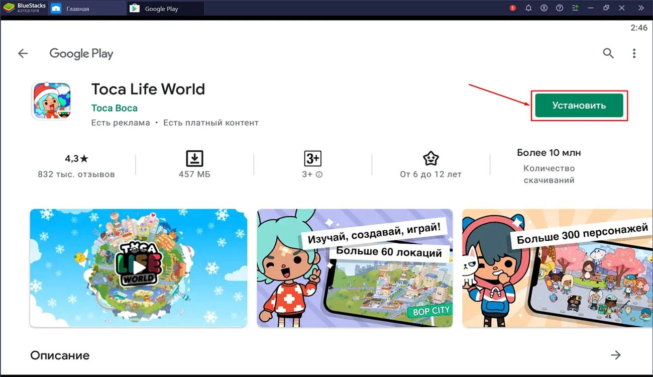Open BlueStacks notifications bell
The height and width of the screenshot is (377, 653).
(528, 8)
